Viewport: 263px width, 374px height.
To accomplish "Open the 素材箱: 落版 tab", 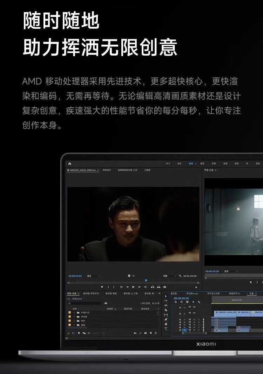I will 111,293.
